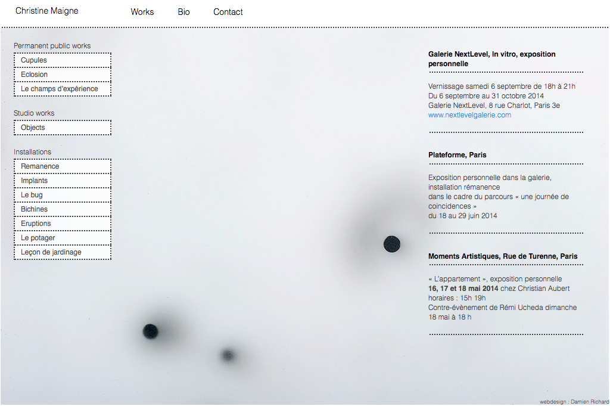This screenshot has width=610, height=406.
Task: Click the Plateforme, Paris heading
Action: point(457,155)
